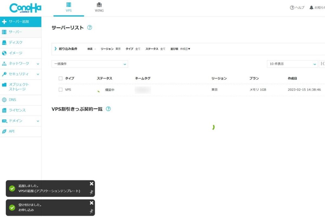
Task: Click the disk icon beside ディスク
Action: pyautogui.click(x=4, y=43)
